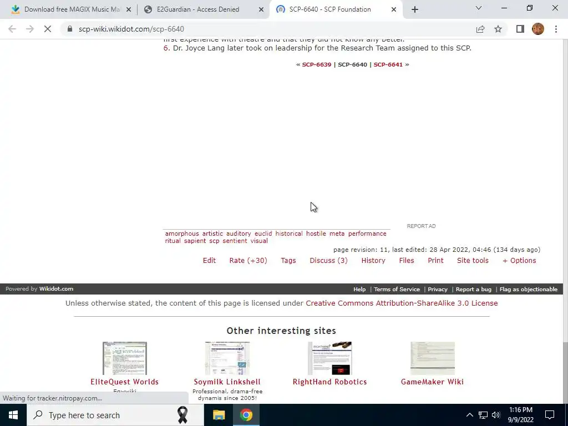The width and height of the screenshot is (568, 426).
Task: Focus the address bar URL
Action: tap(131, 29)
